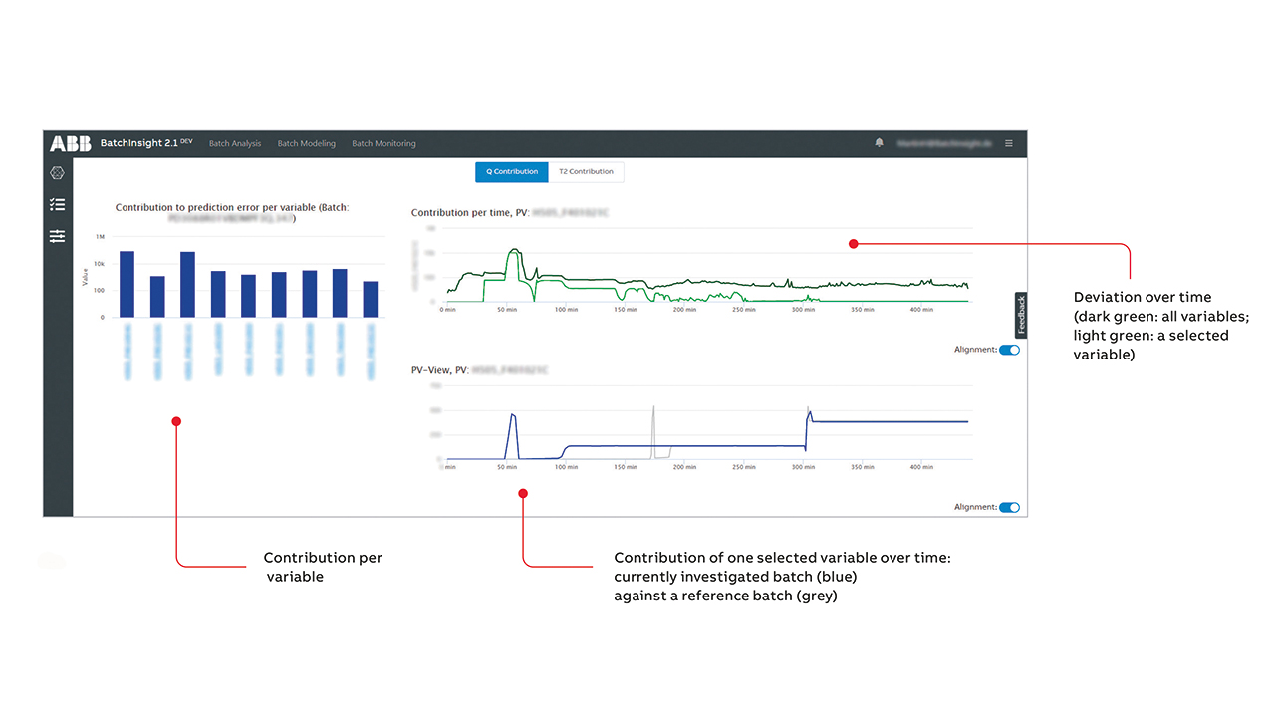Click the blurred user account name in the header
The image size is (1275, 717).
(x=943, y=143)
